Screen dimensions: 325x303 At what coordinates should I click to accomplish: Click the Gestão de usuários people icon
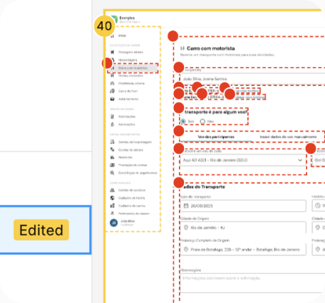pos(113,190)
